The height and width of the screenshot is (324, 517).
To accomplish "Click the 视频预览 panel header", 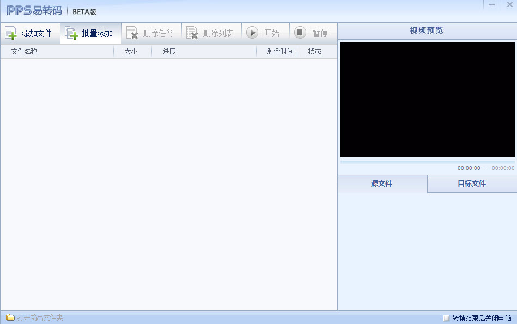I will click(x=427, y=30).
